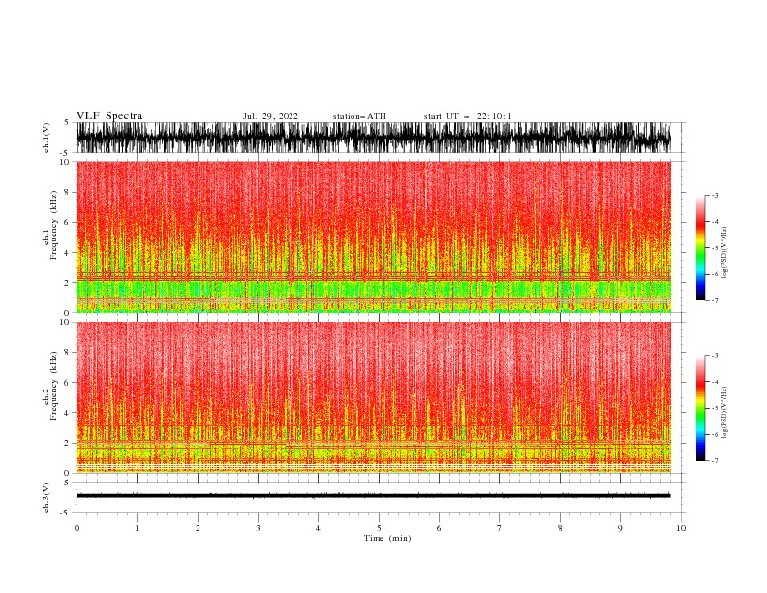Click the time axis tick label '5'

point(379,528)
